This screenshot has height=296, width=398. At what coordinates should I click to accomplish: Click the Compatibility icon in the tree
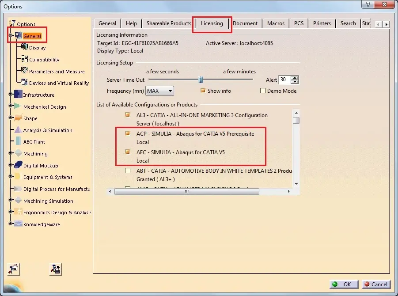point(24,59)
